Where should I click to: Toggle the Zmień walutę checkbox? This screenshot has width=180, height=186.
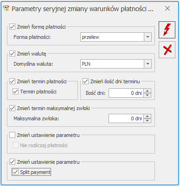(x=12, y=54)
